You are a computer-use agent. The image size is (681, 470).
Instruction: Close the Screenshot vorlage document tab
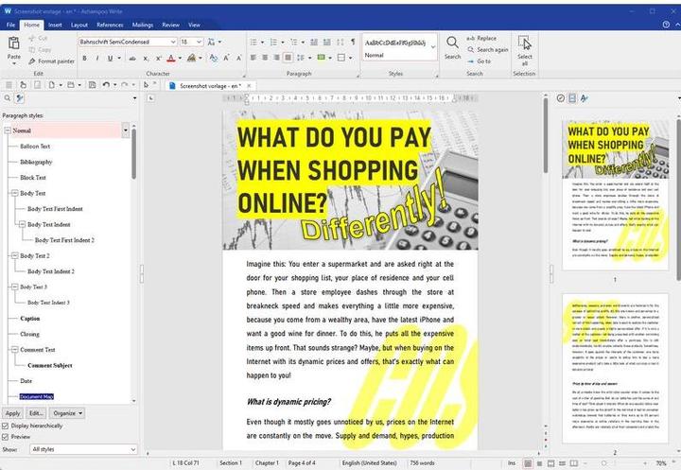(x=249, y=85)
